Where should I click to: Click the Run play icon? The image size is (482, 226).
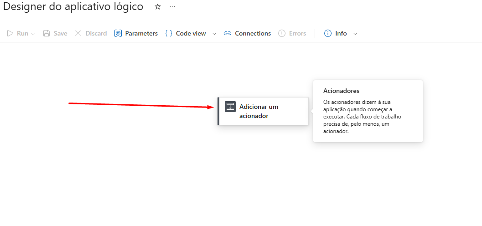pyautogui.click(x=10, y=33)
